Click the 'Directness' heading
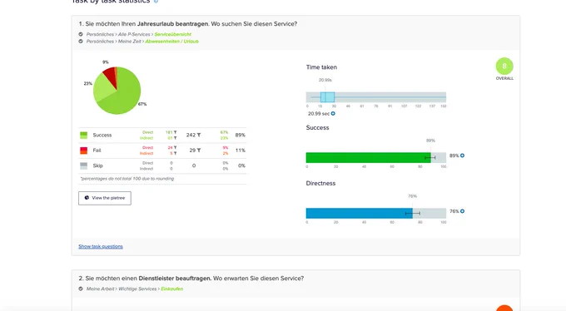Image resolution: width=566 pixels, height=311 pixels. (320, 183)
